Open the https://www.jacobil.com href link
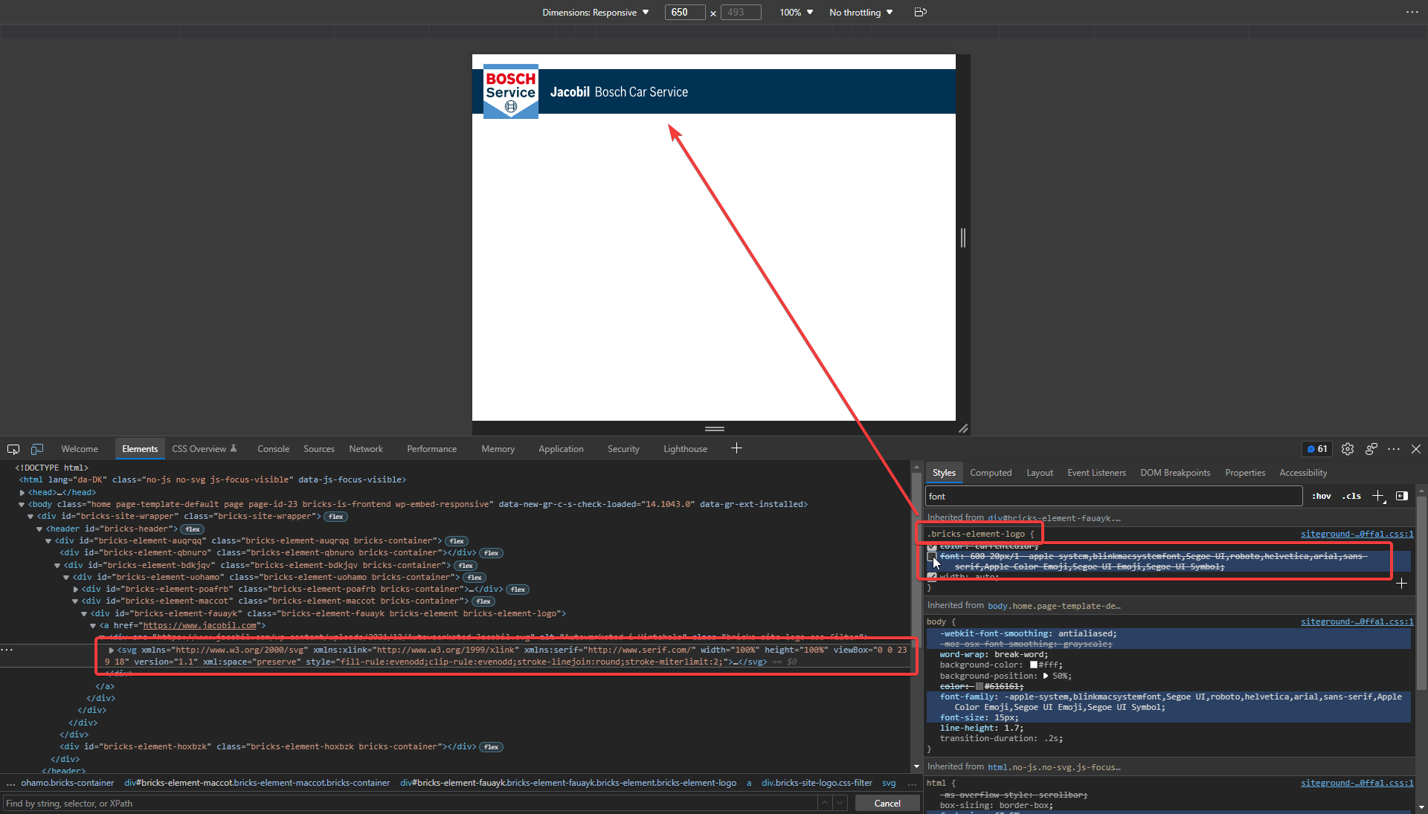 click(x=199, y=626)
